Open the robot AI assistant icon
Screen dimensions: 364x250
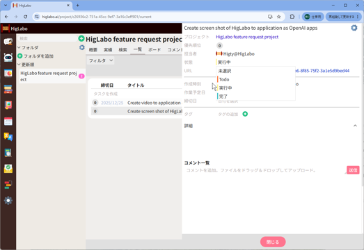[x=8, y=58]
